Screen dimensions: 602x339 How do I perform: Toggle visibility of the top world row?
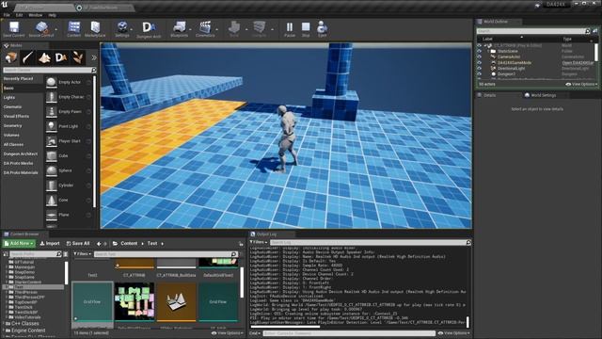pyautogui.click(x=479, y=45)
